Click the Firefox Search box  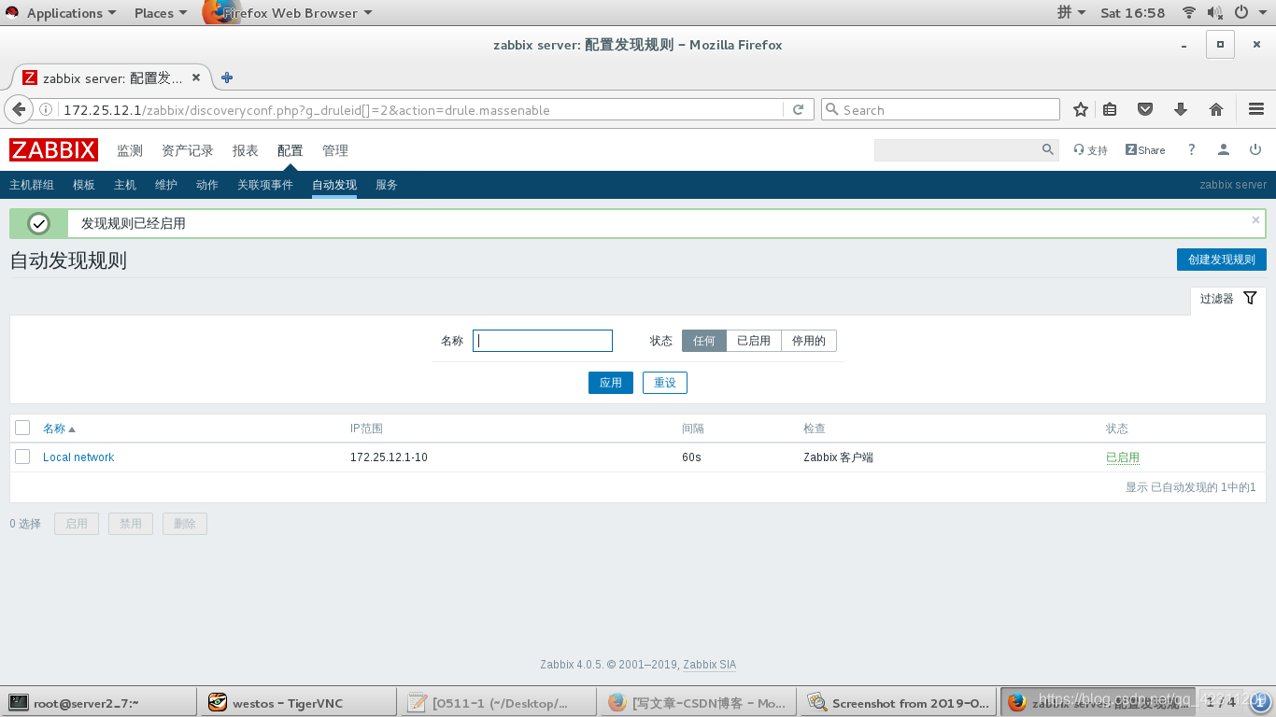pyautogui.click(x=941, y=109)
